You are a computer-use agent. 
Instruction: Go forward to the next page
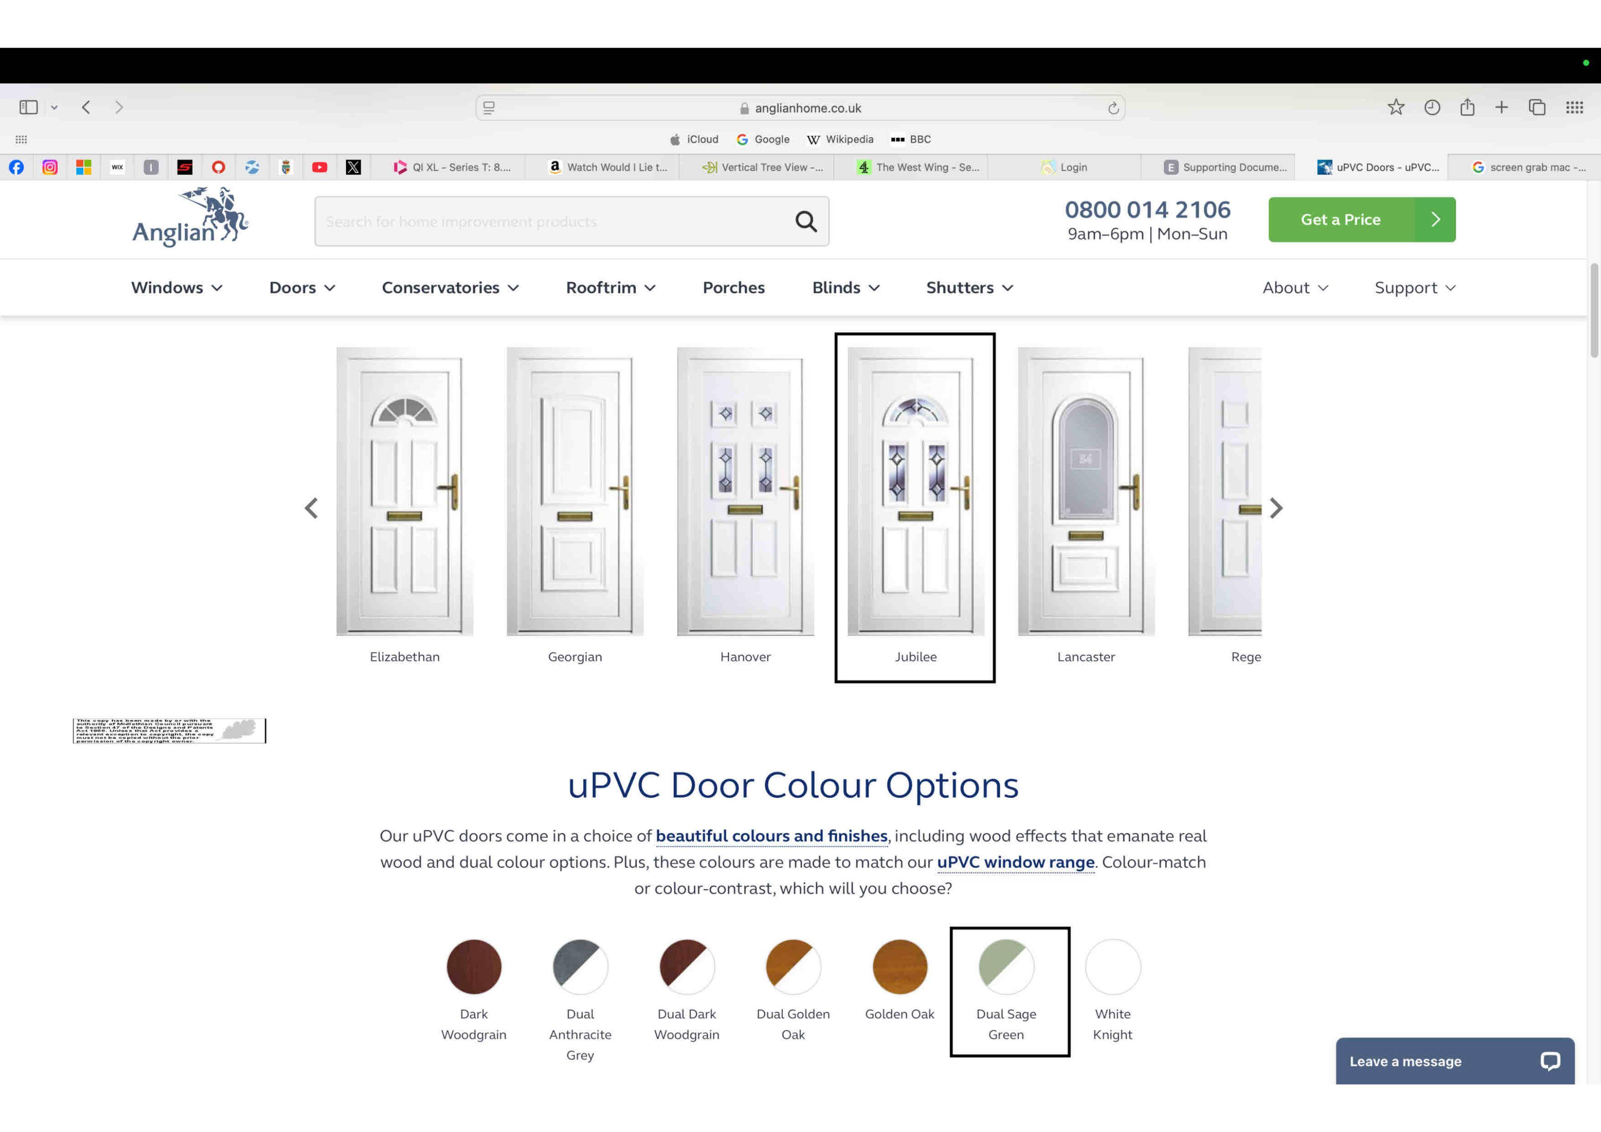(x=119, y=107)
